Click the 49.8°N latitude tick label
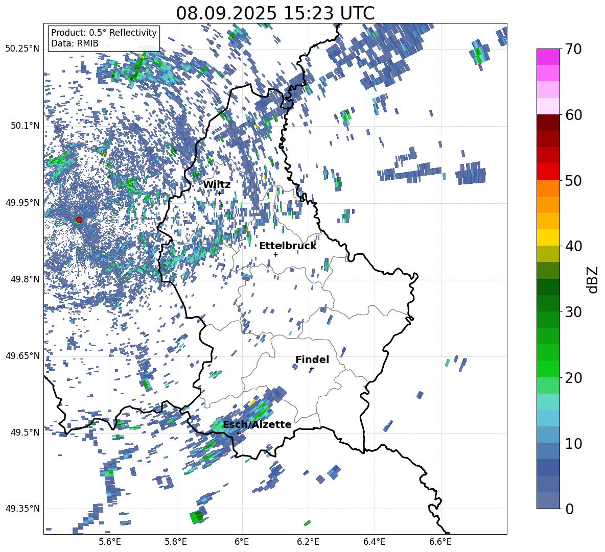Screen dimensions: 605x552 click(x=25, y=279)
